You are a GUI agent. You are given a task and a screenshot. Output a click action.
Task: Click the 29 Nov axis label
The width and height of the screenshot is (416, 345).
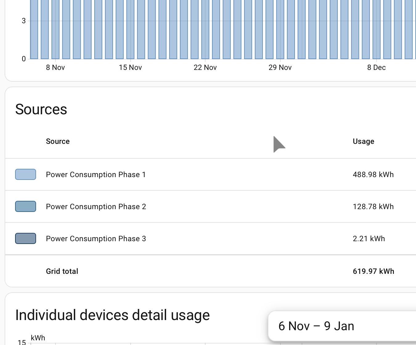point(280,67)
